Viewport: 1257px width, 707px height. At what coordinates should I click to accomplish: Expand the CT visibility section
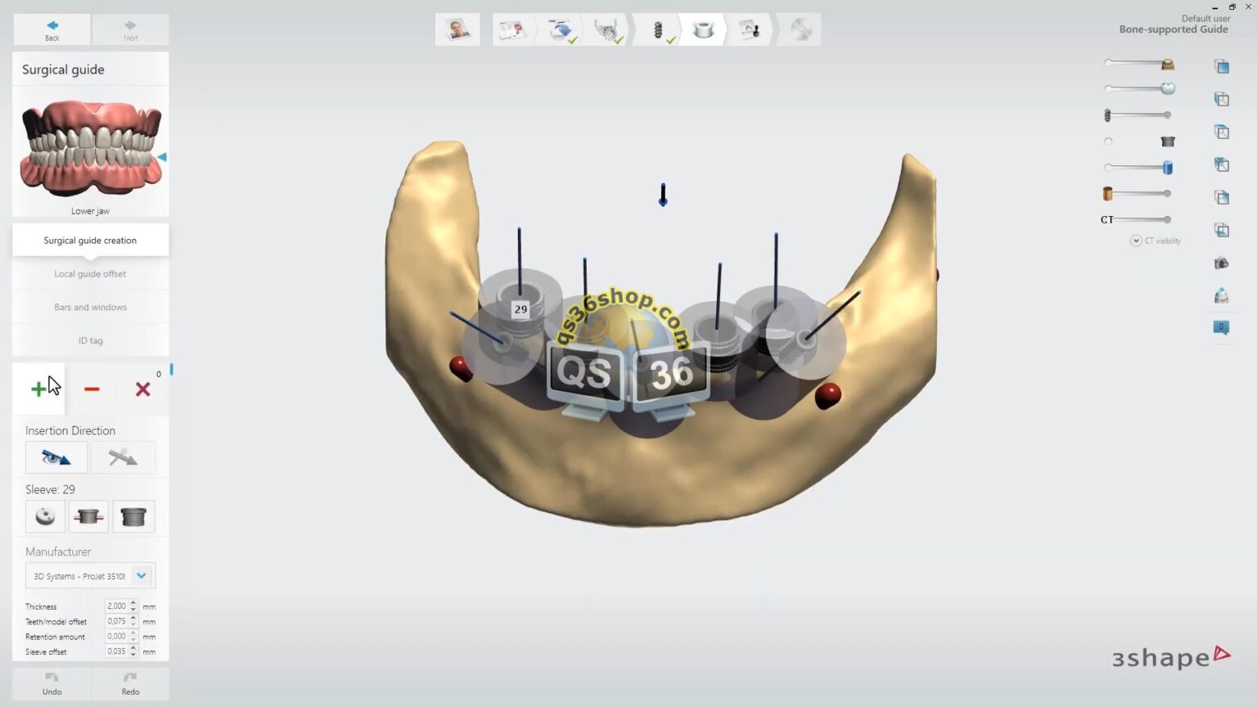[x=1136, y=240]
